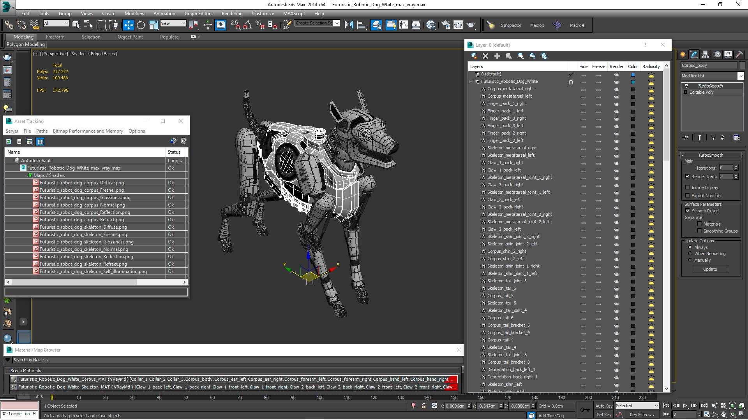Click the 0 (default) layer color swatch

[x=633, y=74]
